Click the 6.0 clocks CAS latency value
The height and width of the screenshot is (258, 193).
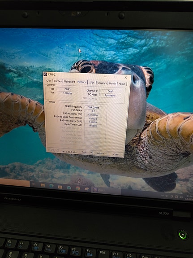point(93,115)
